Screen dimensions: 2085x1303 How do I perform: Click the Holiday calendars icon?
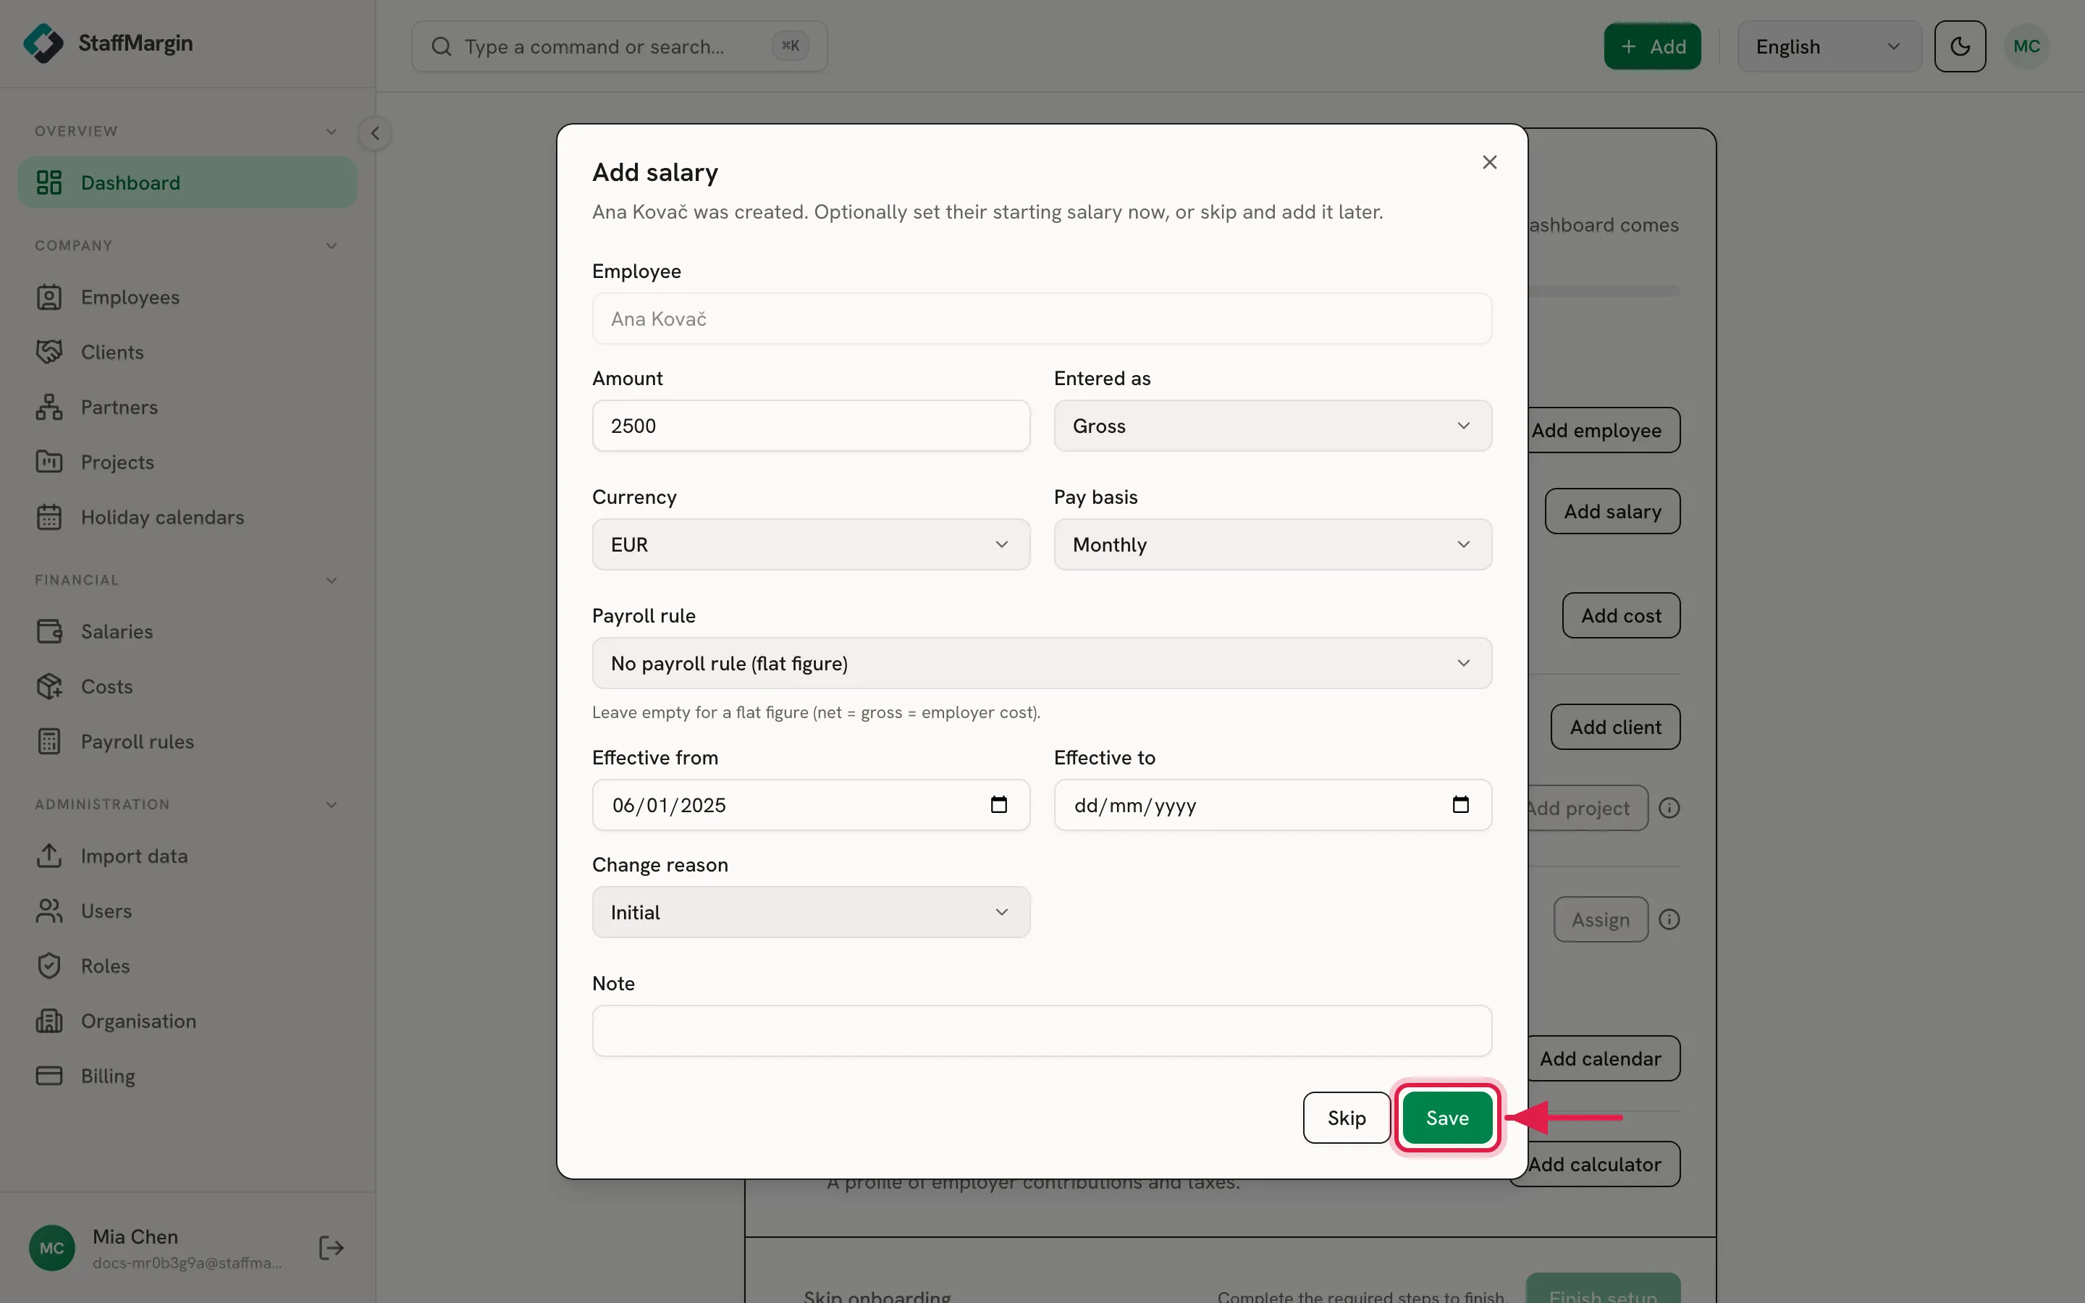[x=49, y=517]
